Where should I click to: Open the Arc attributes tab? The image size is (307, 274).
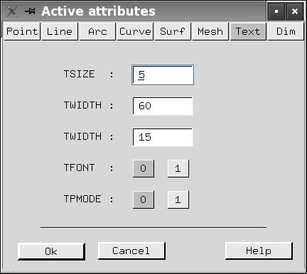[x=97, y=31]
